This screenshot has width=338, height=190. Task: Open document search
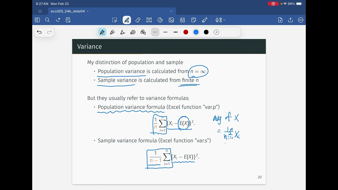tap(48, 20)
